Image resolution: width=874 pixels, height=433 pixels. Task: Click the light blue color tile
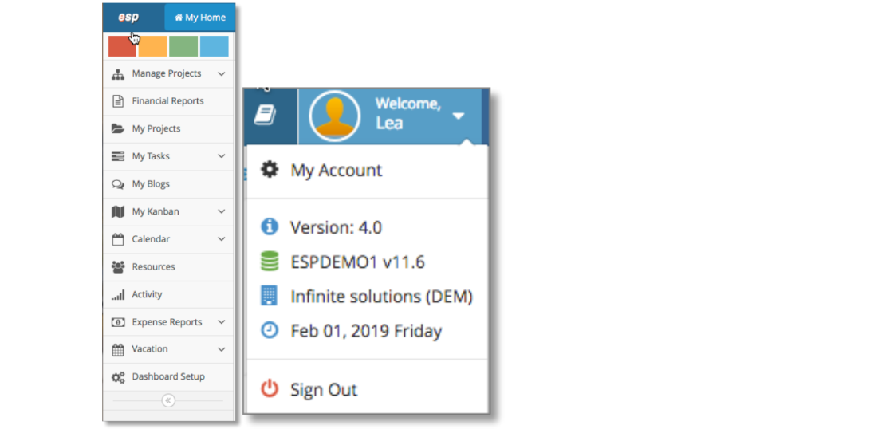(x=214, y=46)
